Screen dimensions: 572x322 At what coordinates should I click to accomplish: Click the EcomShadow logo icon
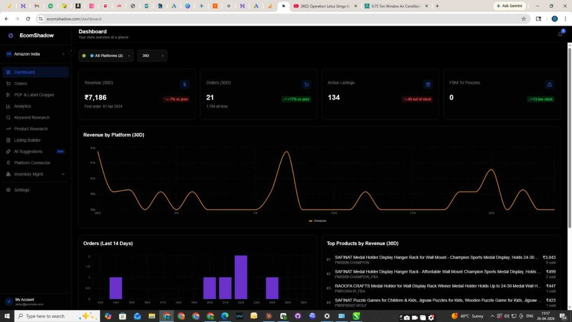click(11, 35)
